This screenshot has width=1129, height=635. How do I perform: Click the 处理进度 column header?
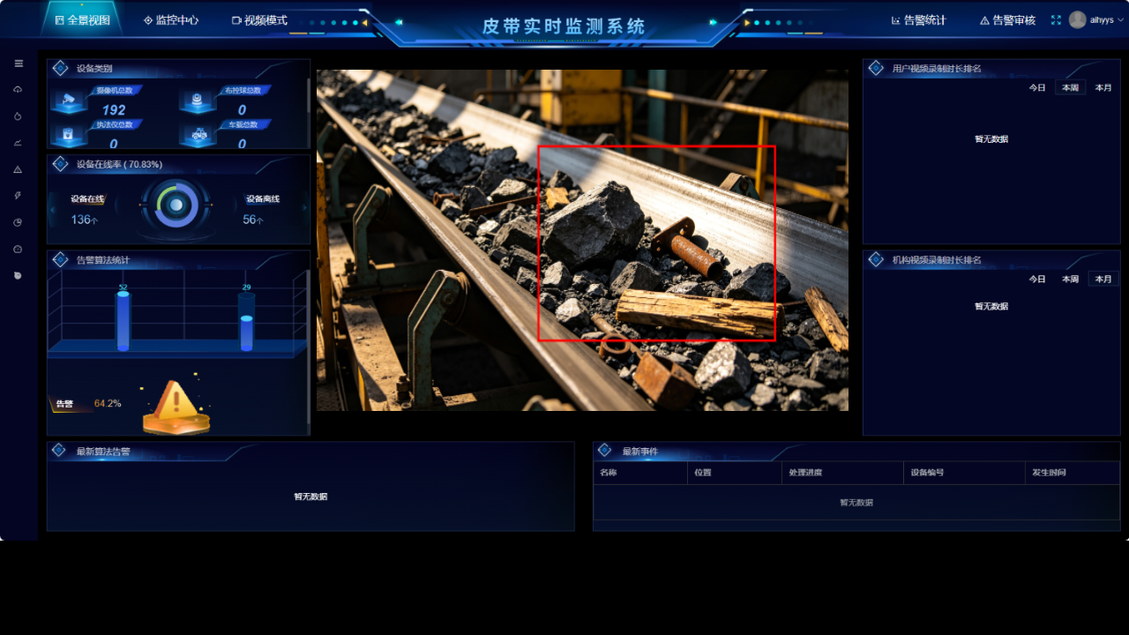coord(842,473)
